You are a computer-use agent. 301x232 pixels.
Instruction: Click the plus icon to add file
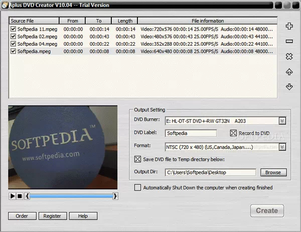[289, 26]
